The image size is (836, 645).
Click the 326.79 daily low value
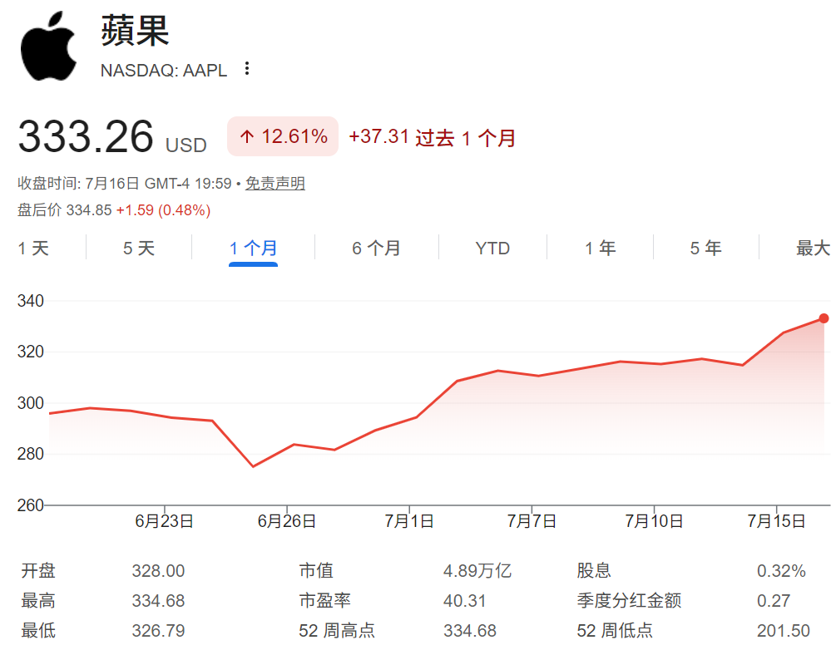158,631
